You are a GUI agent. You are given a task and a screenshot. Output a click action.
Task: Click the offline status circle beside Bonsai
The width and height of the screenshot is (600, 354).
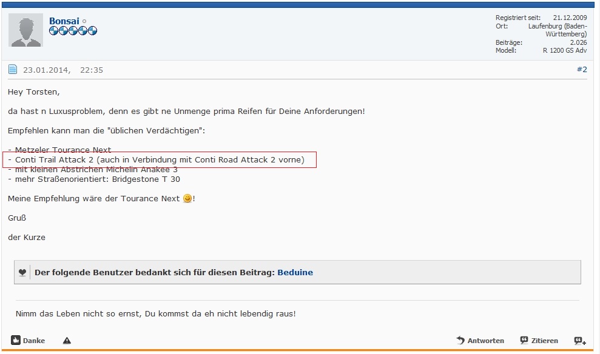pyautogui.click(x=84, y=22)
